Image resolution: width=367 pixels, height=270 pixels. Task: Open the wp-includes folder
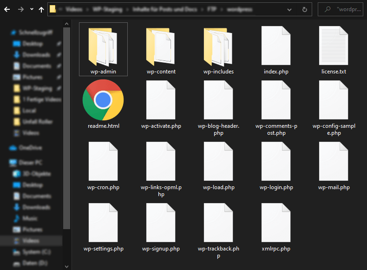click(218, 49)
